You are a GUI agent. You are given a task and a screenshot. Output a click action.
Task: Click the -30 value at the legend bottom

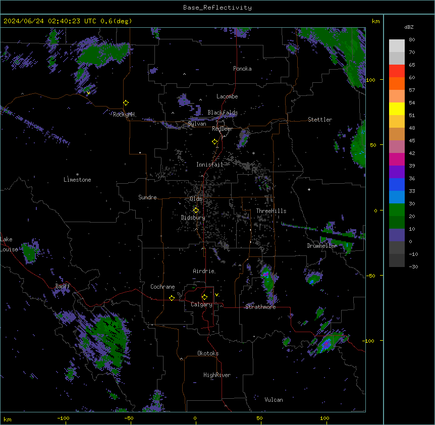(x=413, y=267)
